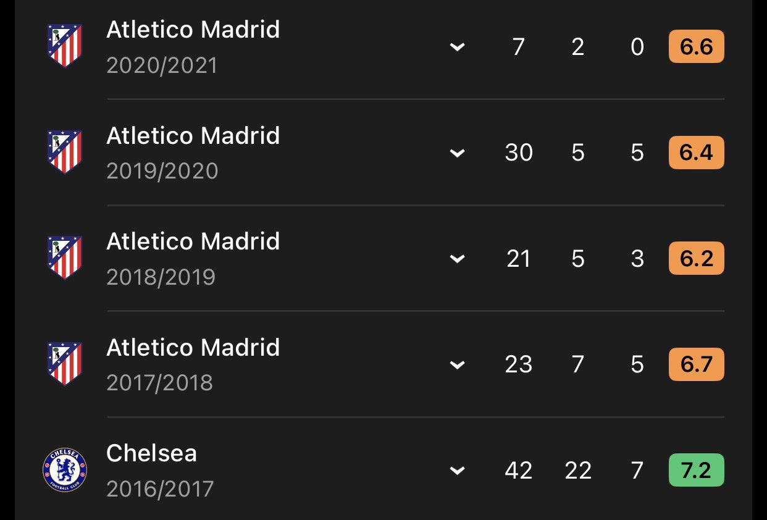Click Atletico Madrid crest for 2017/2018
The image size is (767, 520).
65,364
